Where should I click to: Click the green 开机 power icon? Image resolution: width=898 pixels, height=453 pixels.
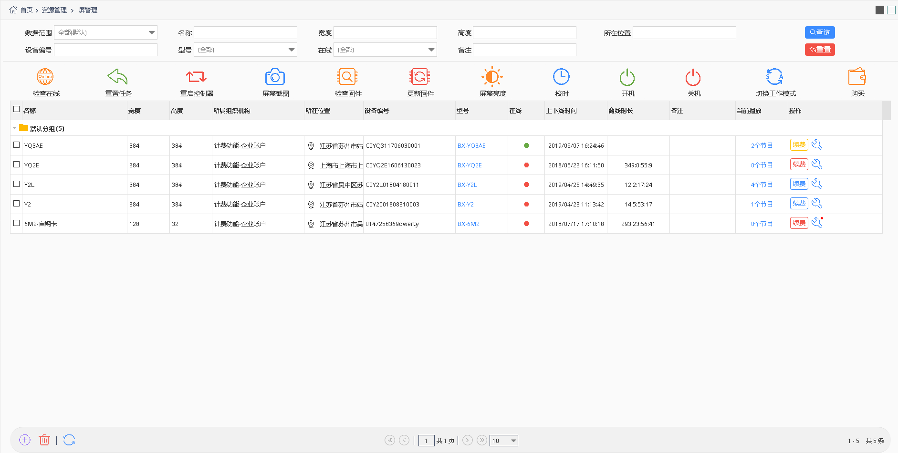coord(627,77)
